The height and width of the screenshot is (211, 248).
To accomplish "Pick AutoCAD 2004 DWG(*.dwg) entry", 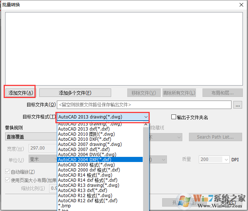I will [100, 155].
